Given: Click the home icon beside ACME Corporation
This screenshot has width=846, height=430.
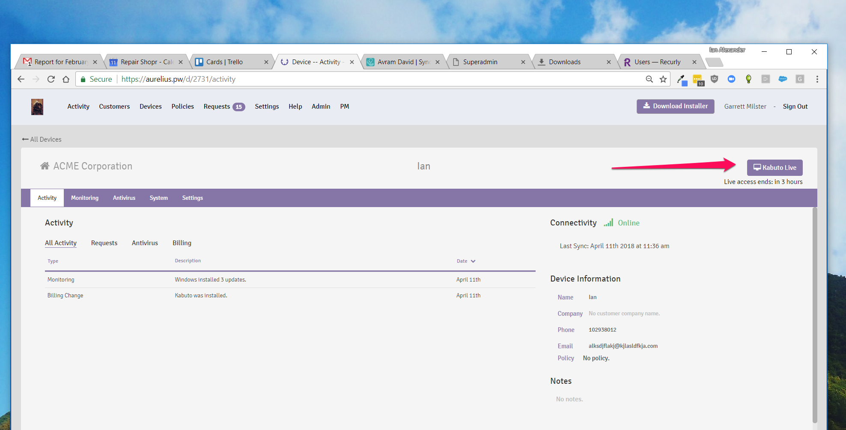Looking at the screenshot, I should pyautogui.click(x=45, y=166).
